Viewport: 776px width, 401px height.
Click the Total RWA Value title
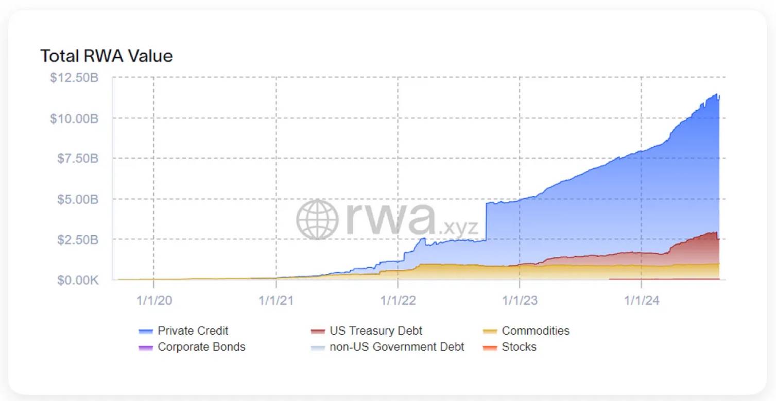107,56
